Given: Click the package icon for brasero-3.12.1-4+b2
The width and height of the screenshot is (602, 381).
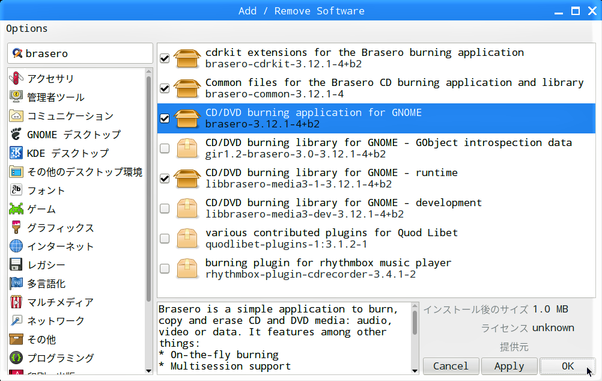Looking at the screenshot, I should coord(187,118).
